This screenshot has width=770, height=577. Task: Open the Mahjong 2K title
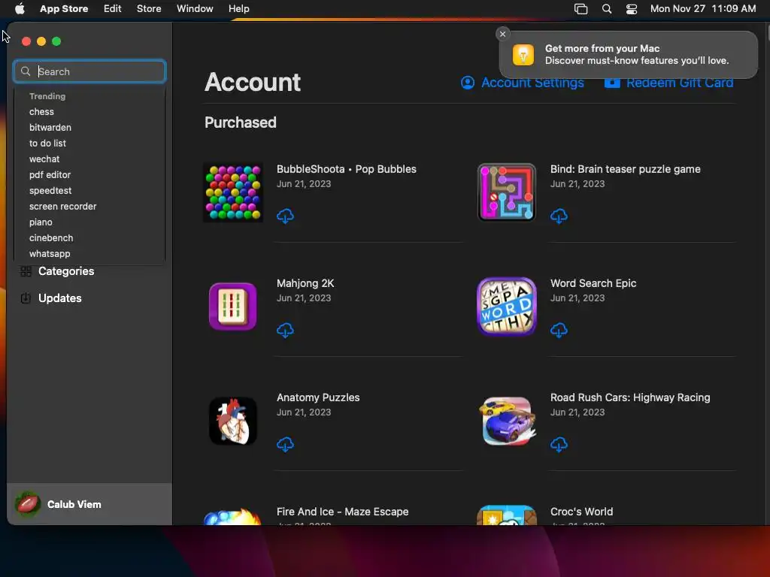point(305,283)
